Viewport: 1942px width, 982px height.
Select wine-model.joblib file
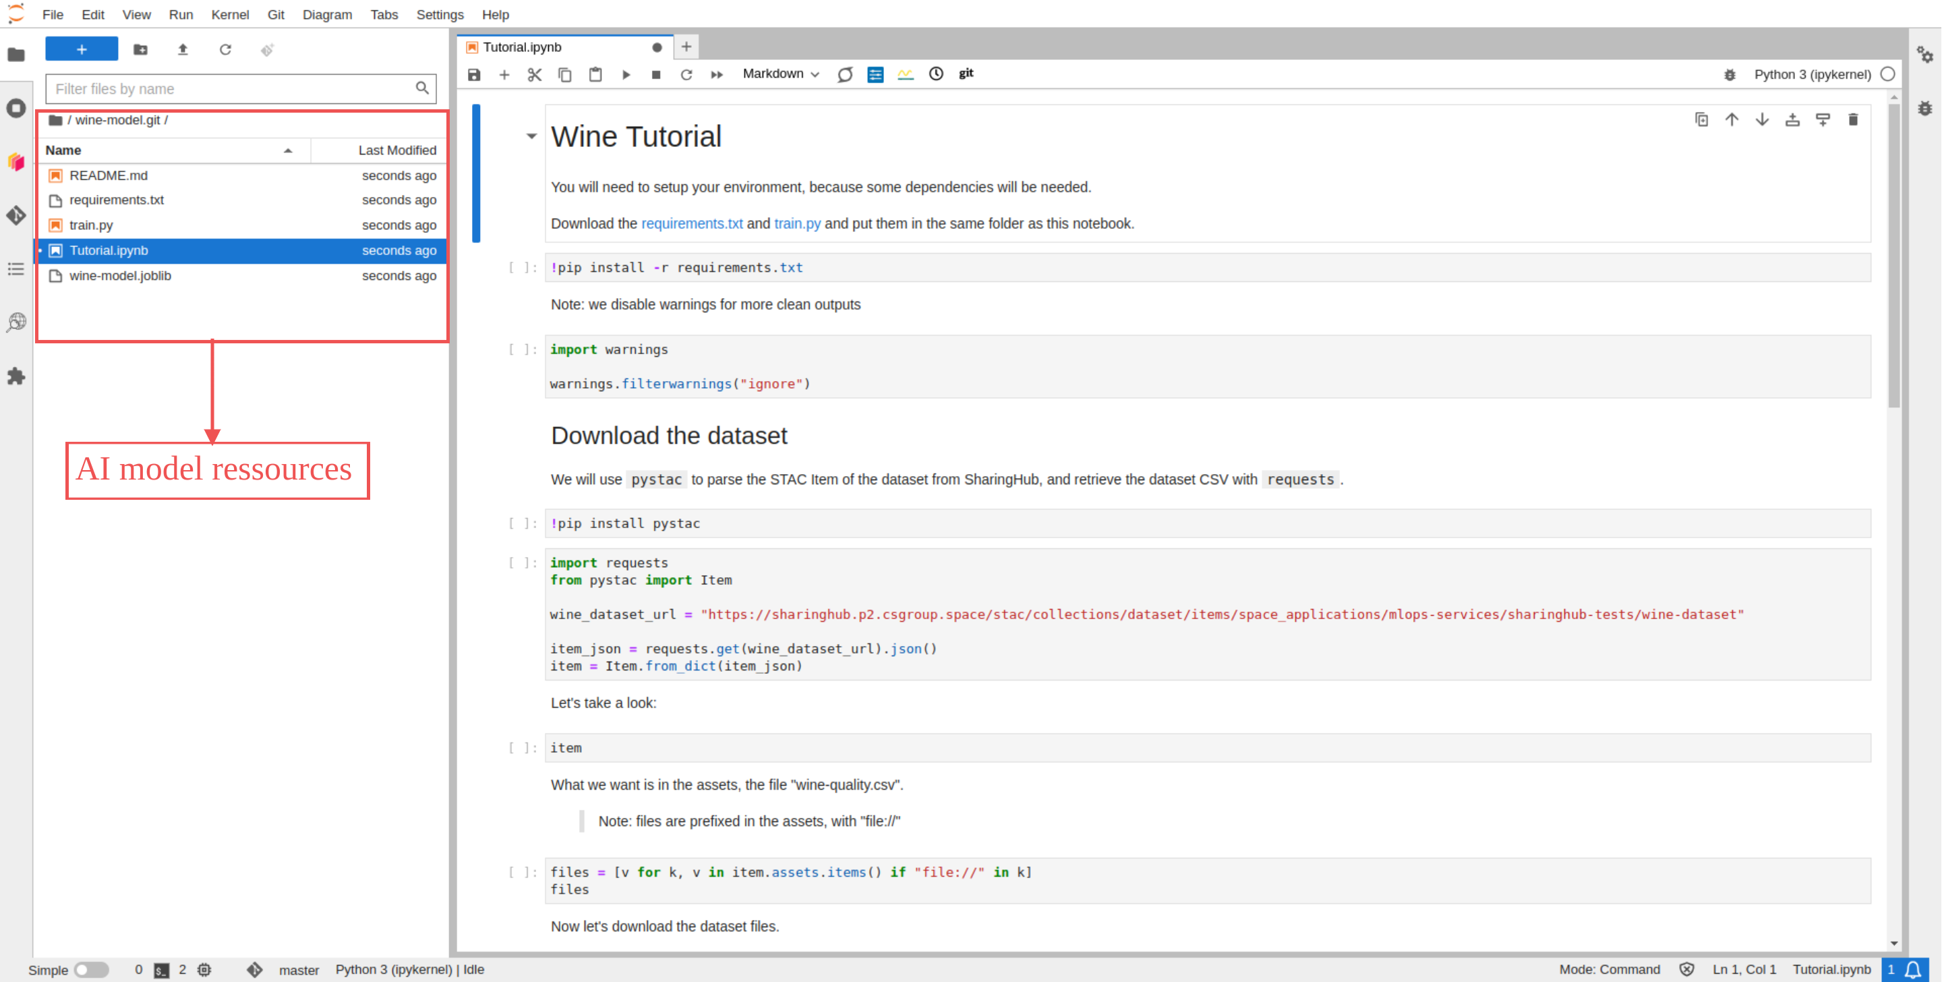[241, 275]
